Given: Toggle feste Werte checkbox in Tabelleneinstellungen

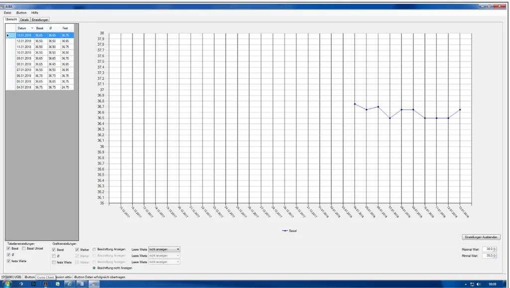Looking at the screenshot, I should coord(8,261).
